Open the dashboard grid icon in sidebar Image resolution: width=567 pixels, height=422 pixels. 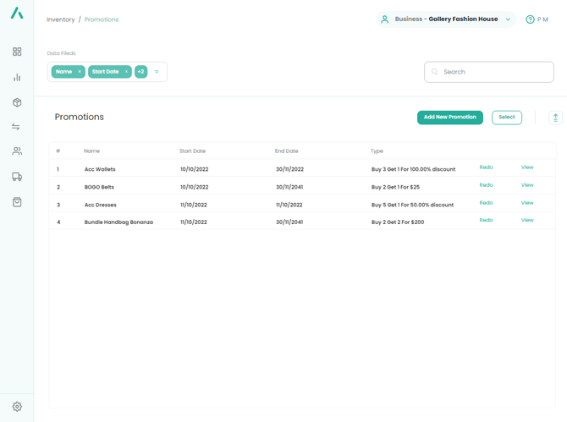17,52
